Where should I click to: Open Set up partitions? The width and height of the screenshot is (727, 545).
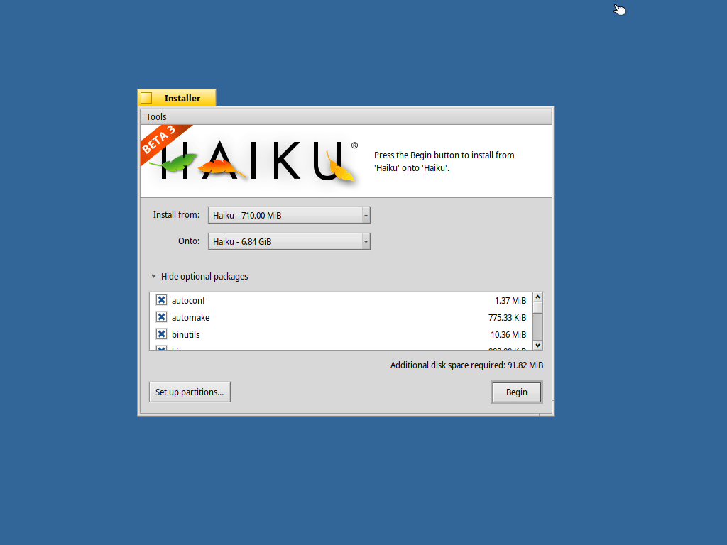pos(190,392)
